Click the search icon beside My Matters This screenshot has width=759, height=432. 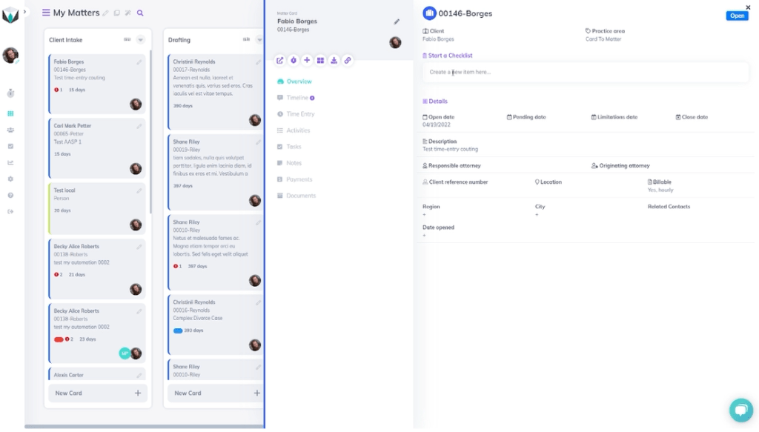(140, 13)
